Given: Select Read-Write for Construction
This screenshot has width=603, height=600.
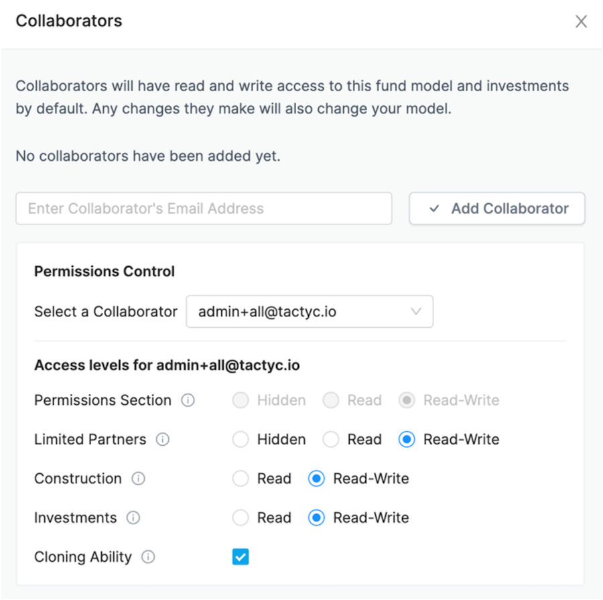Looking at the screenshot, I should [316, 479].
